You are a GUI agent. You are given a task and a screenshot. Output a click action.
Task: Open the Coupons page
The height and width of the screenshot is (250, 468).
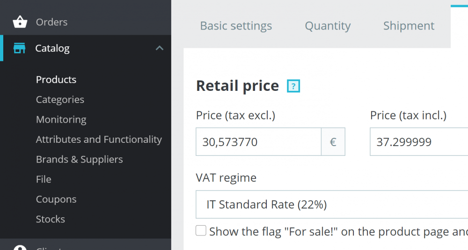[x=56, y=199]
